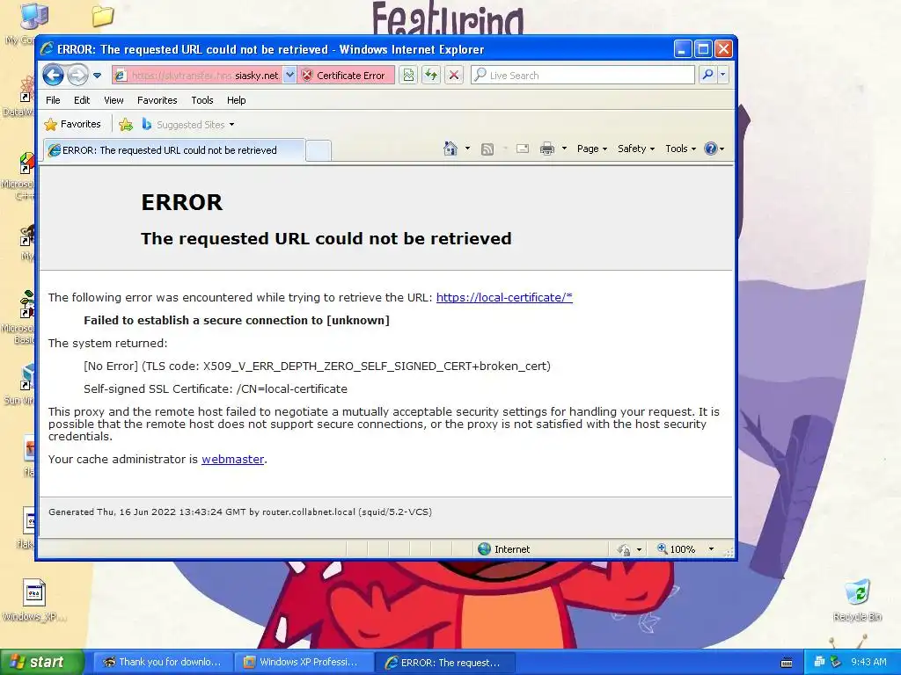This screenshot has width=901, height=675.
Task: Open a new blank tab
Action: (x=318, y=150)
